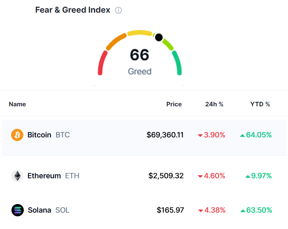Open the Solana SOL link
This screenshot has height=229, width=288.
[48, 210]
